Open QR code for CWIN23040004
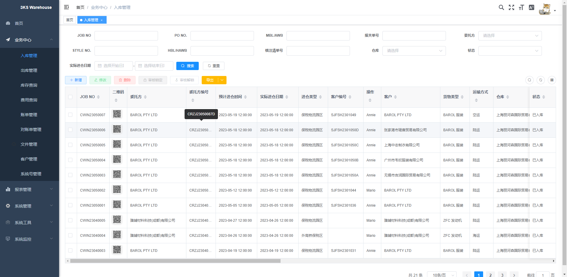This screenshot has height=277, width=567. pos(117,234)
